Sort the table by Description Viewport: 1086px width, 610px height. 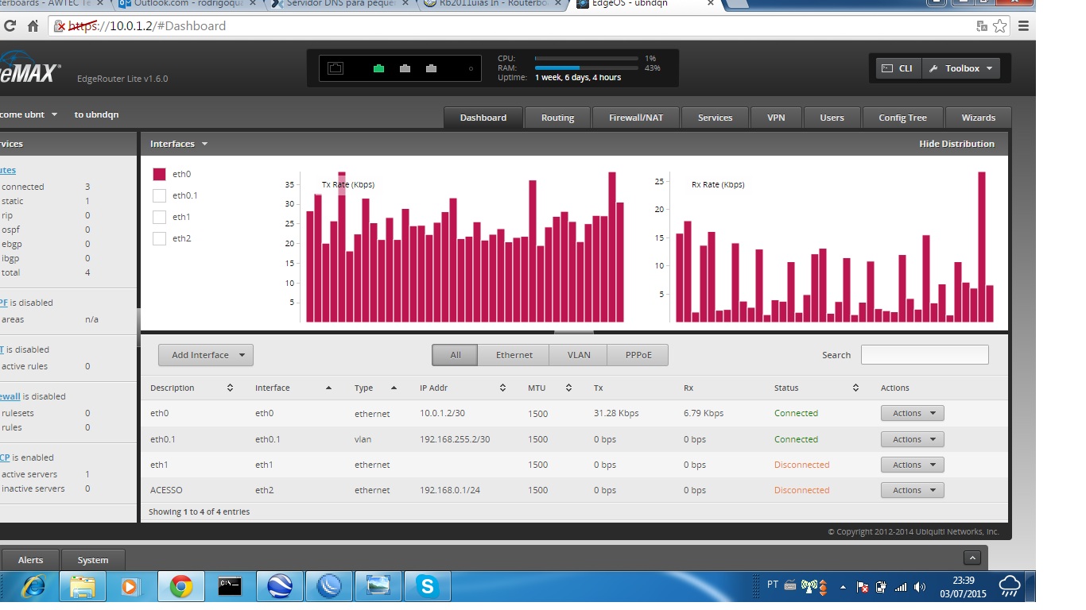click(x=230, y=388)
